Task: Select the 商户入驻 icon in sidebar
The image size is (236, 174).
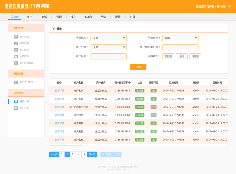Action: [16, 101]
